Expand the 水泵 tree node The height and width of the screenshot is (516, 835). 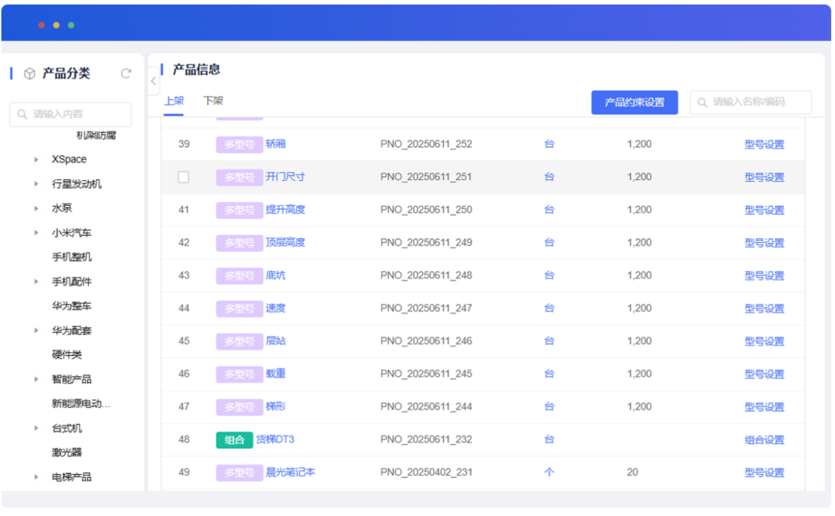click(36, 208)
